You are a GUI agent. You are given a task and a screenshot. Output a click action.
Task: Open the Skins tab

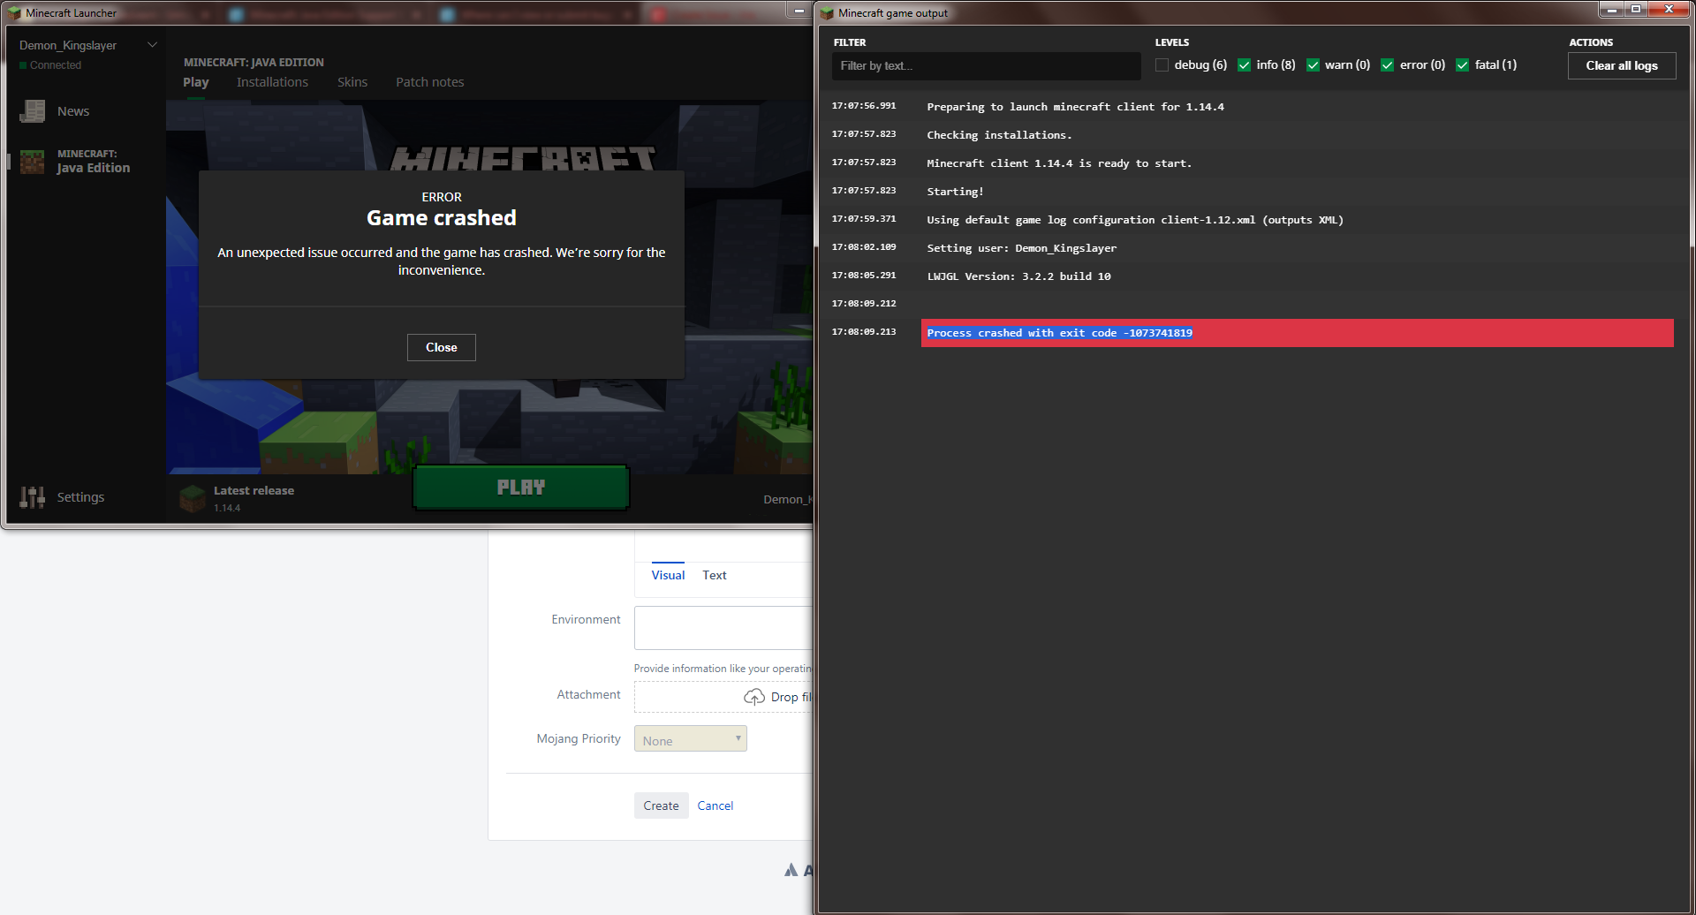[352, 82]
